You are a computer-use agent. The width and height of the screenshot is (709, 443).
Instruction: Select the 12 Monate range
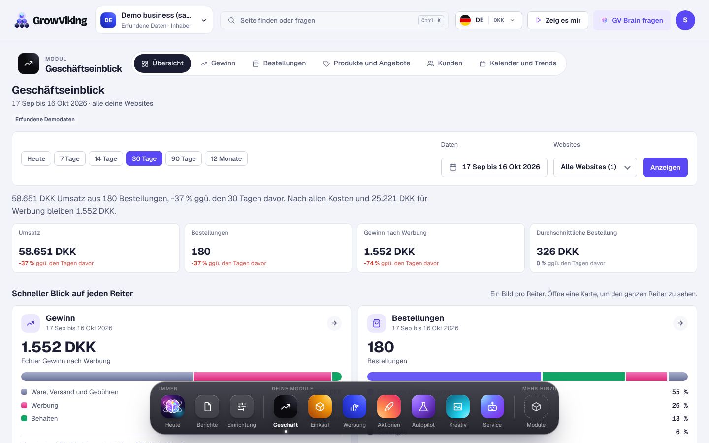226,158
